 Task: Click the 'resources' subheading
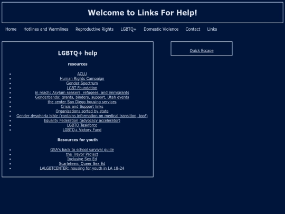coord(78,64)
